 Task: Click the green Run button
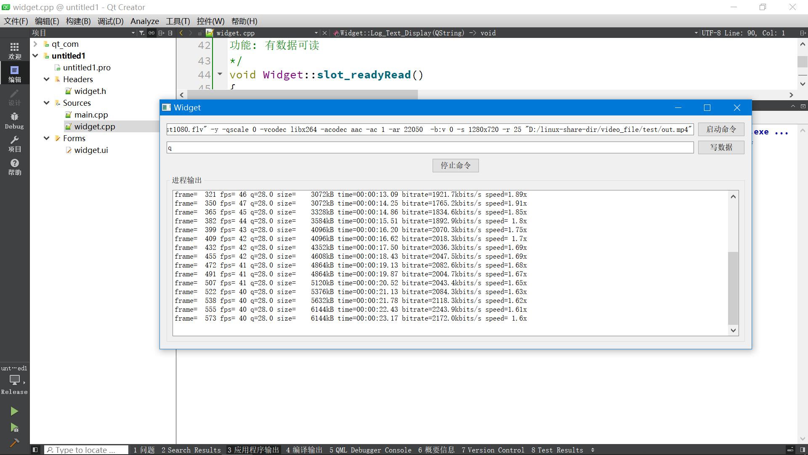14,411
